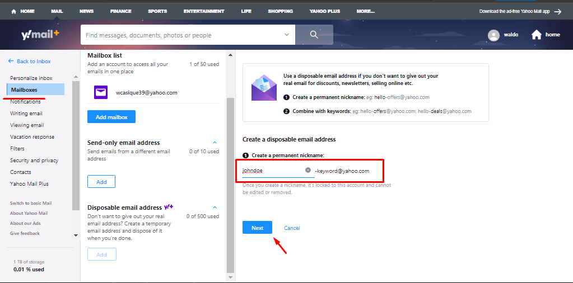Viewport: 573px width, 283px height.
Task: Open the NEWS section
Action: [86, 11]
